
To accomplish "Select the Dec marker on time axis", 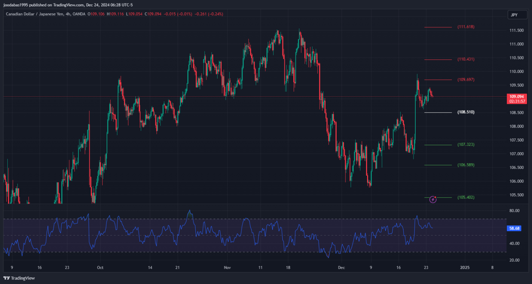I will pos(341,268).
